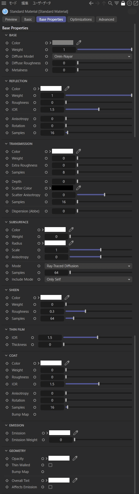Click the forward arrow navigation icon
Image resolution: width=139 pixels, height=494 pixels.
click(98, 4)
